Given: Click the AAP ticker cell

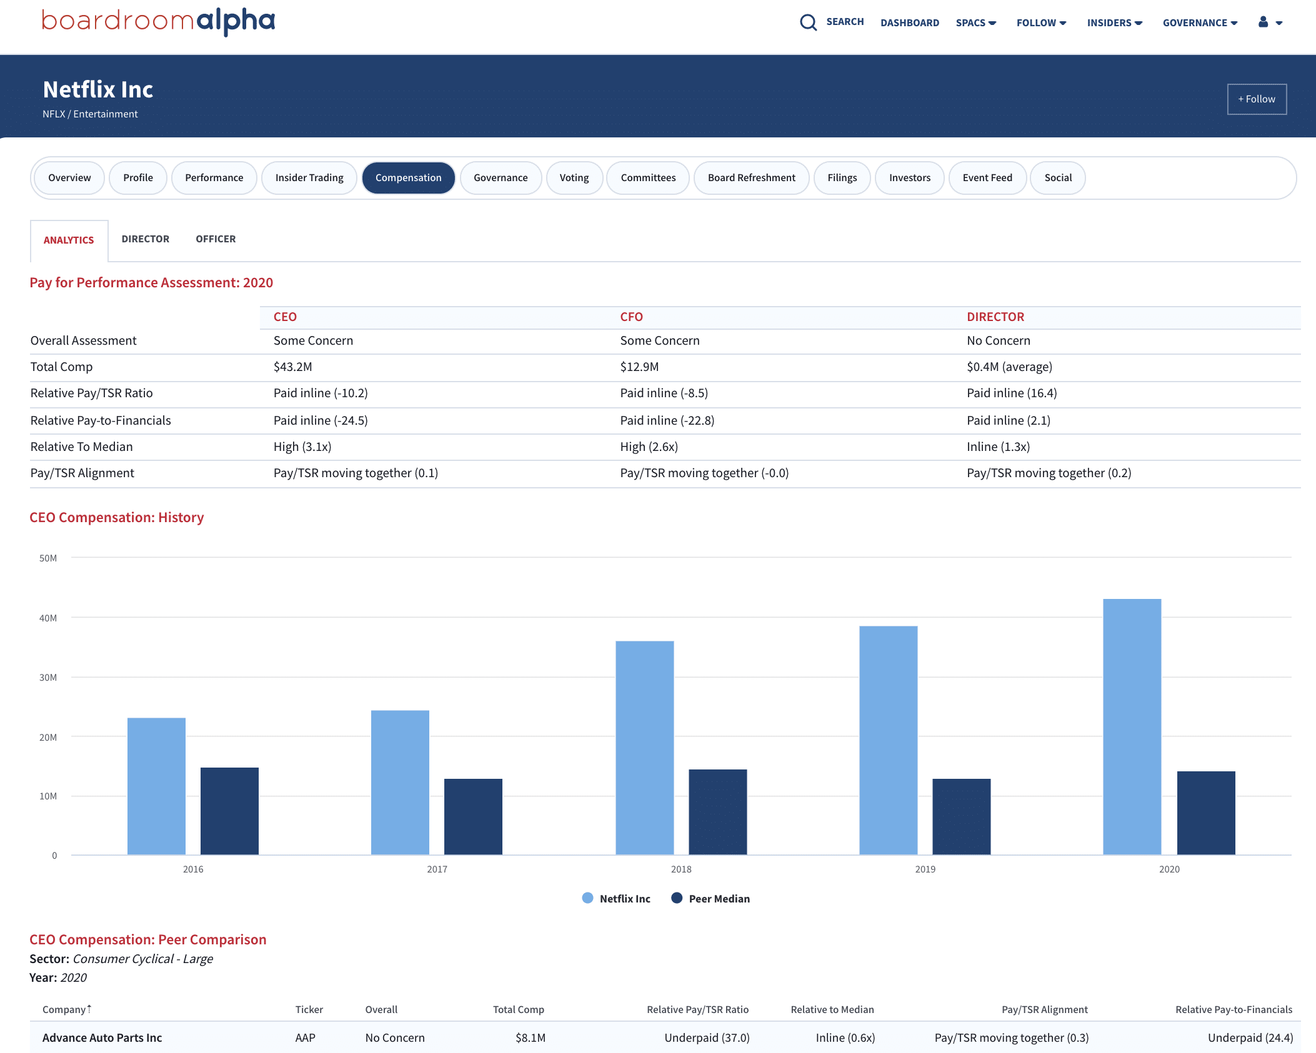Looking at the screenshot, I should pos(305,1037).
